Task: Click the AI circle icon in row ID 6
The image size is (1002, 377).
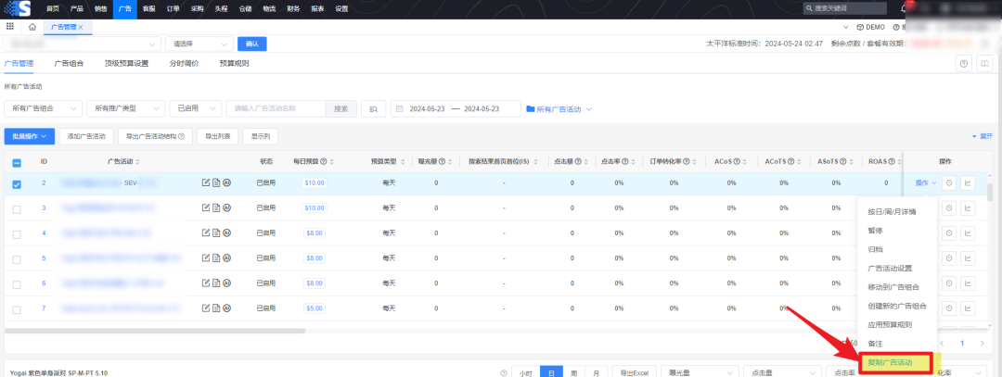Action: [226, 283]
